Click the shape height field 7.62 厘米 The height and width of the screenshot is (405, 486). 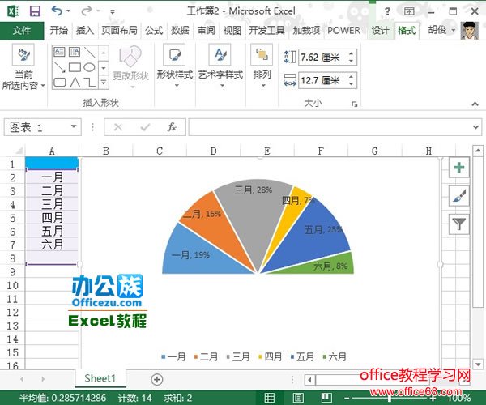tap(322, 58)
